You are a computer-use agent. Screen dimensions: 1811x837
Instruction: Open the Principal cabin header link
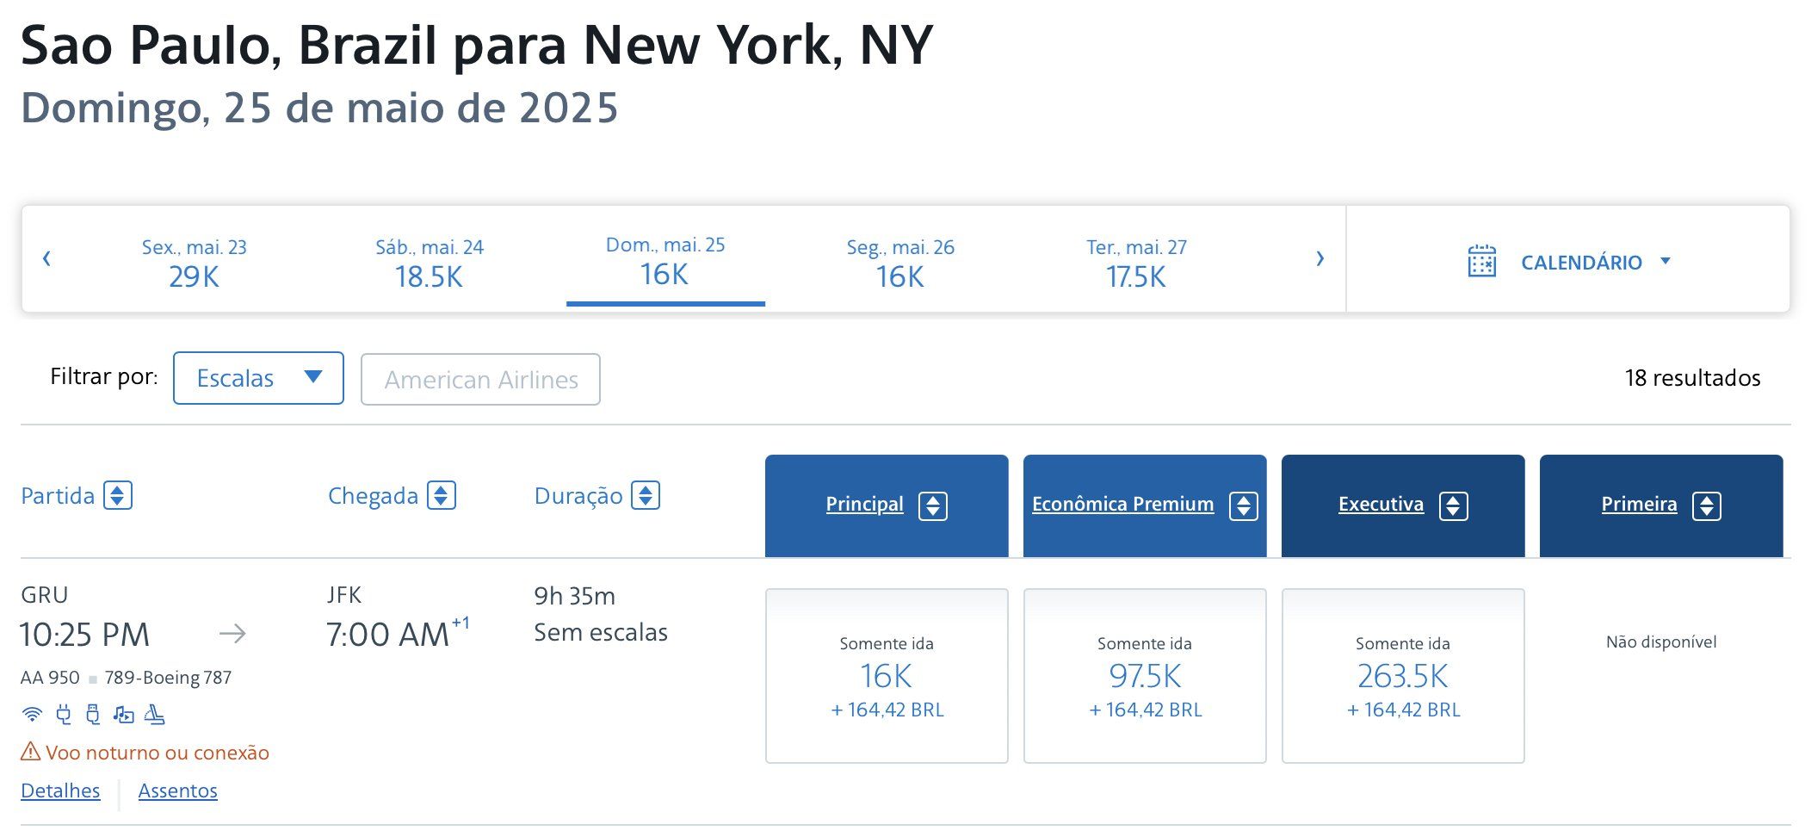tap(864, 505)
